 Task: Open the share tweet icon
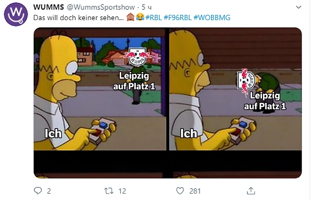tap(251, 191)
